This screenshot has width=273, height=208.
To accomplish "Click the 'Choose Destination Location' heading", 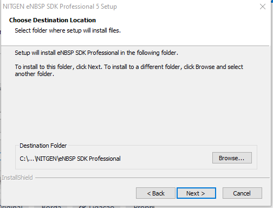I will 53,20.
